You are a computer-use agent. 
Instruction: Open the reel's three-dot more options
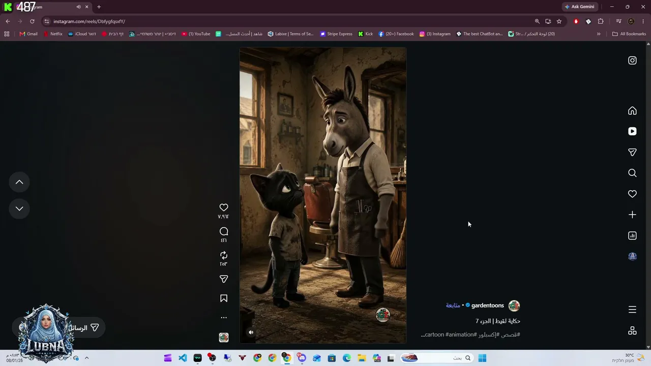coord(224,318)
